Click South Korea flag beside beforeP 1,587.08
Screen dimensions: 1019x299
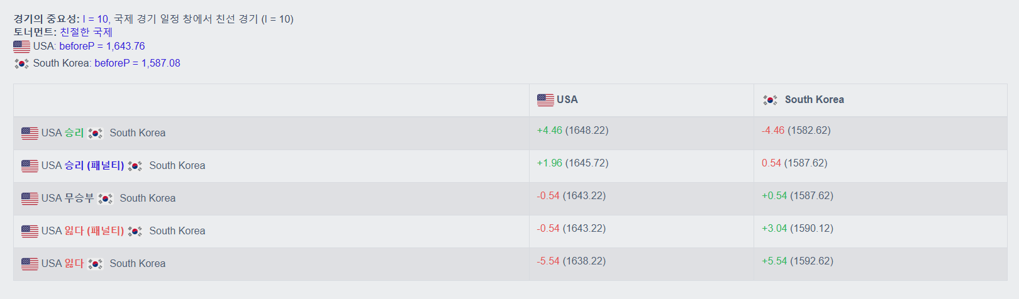click(x=21, y=63)
